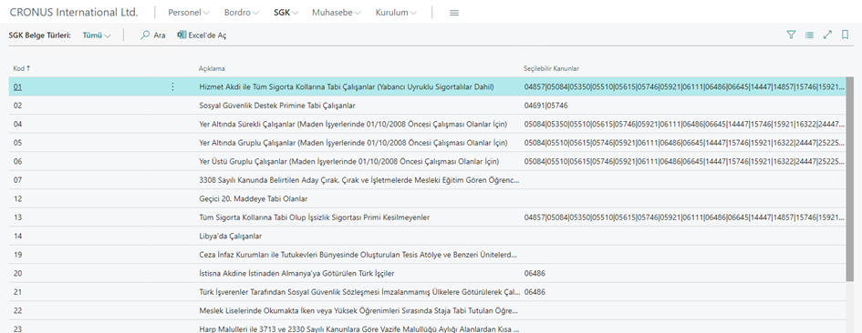The height and width of the screenshot is (333, 862).
Task: Select the row with code 04
Action: click(427, 124)
